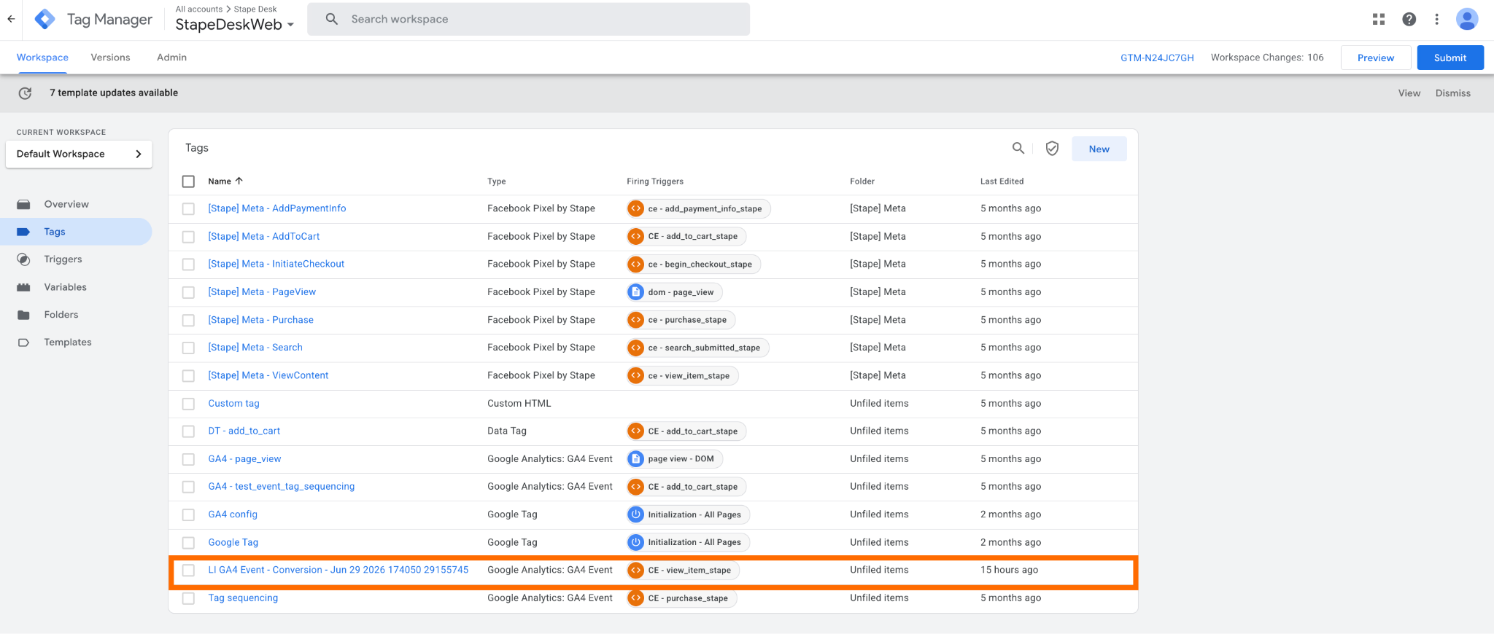Tick the select-all checkbox in the header

[188, 181]
